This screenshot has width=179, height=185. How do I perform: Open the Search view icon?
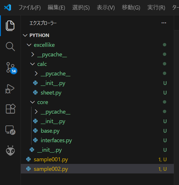[10, 46]
